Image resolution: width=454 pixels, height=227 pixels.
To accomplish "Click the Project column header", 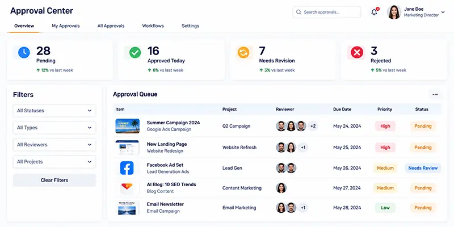I will [229, 109].
